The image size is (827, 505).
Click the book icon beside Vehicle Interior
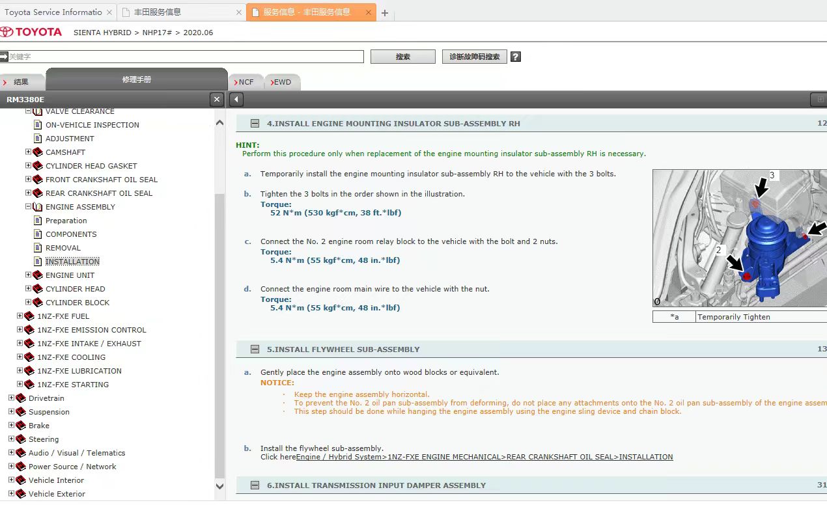(x=21, y=480)
